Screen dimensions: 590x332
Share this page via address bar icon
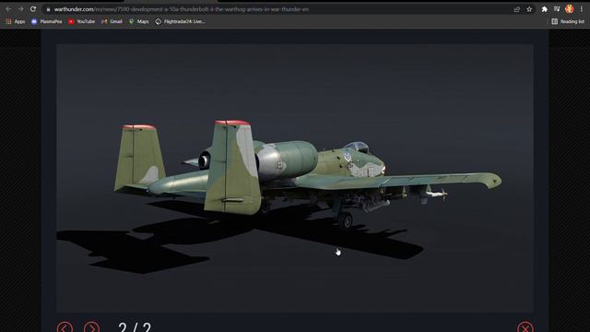pyautogui.click(x=516, y=9)
